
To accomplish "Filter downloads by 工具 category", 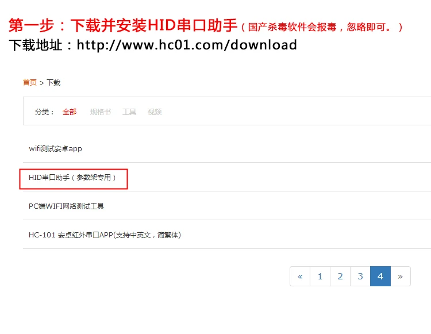I will [129, 112].
